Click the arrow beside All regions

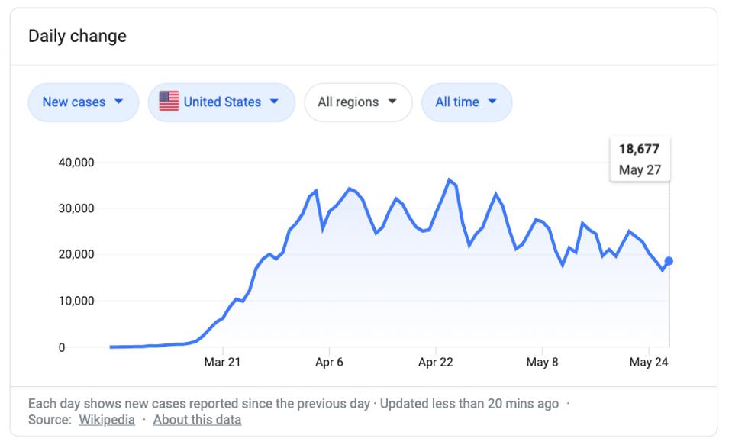(392, 102)
